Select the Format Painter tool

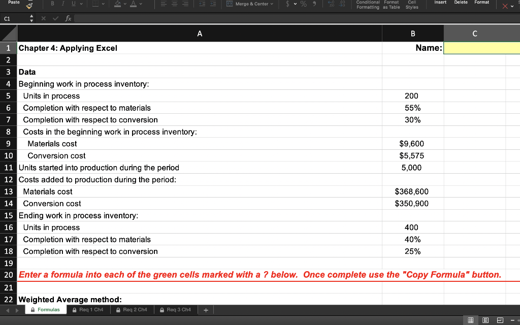[29, 6]
